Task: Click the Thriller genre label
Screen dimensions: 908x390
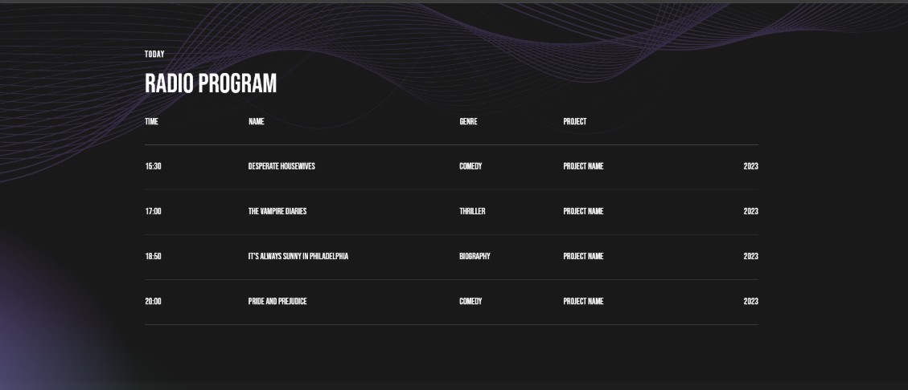Action: (472, 212)
